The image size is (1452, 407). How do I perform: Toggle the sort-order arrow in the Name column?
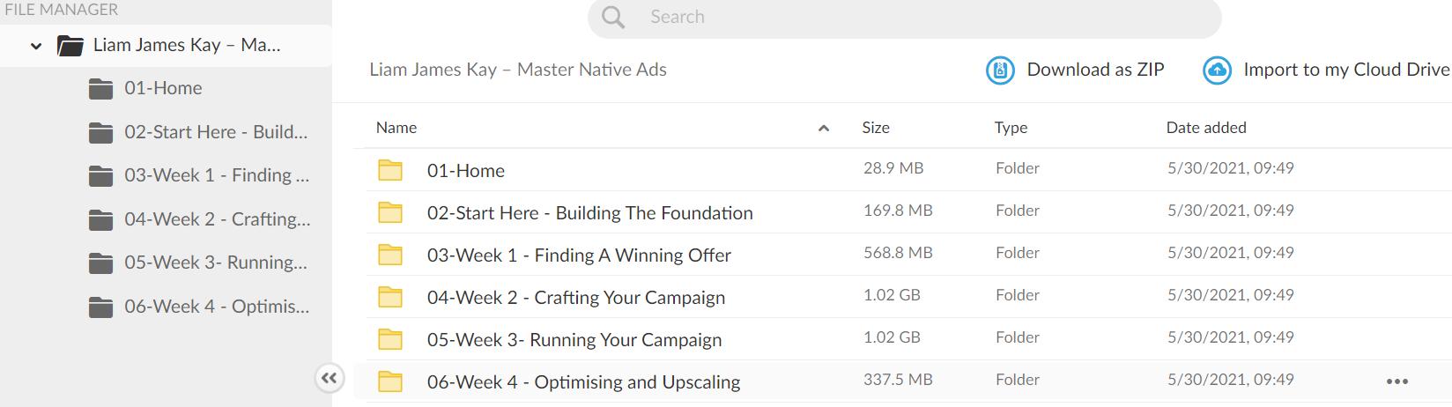click(x=824, y=129)
